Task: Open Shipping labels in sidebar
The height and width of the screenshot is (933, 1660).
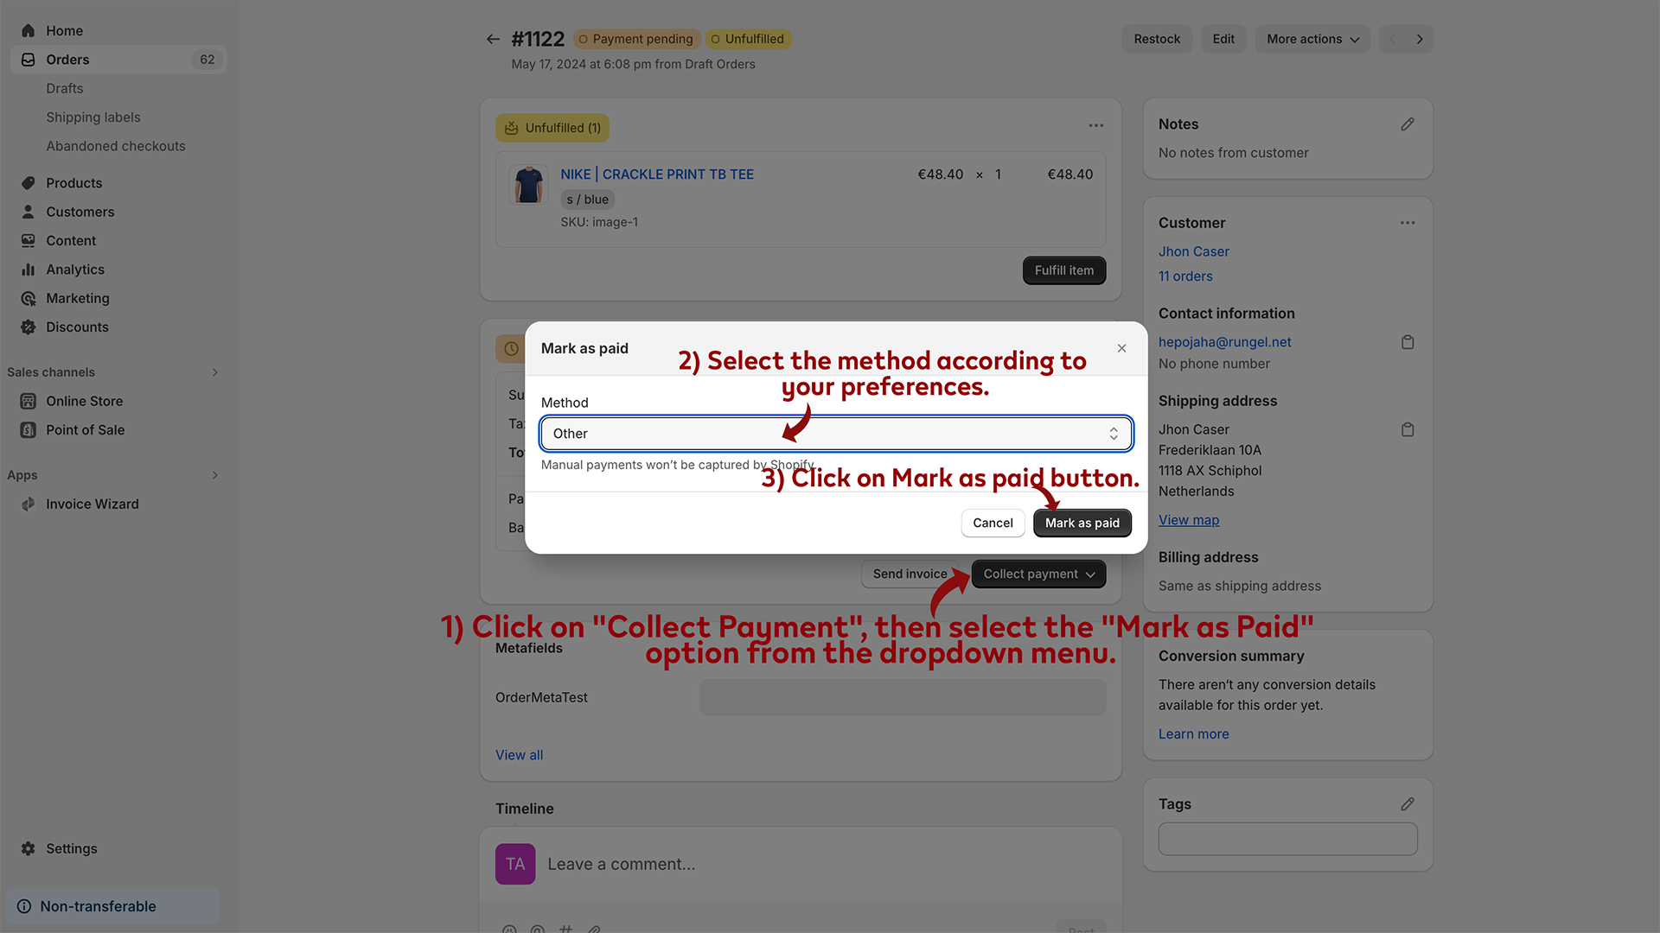Action: (x=93, y=117)
